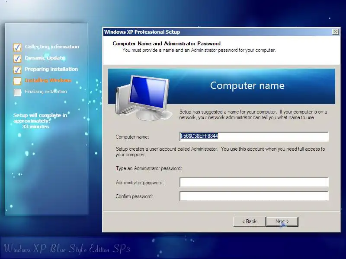
Task: Click the Preparing installation checkmark
Action: click(x=17, y=69)
